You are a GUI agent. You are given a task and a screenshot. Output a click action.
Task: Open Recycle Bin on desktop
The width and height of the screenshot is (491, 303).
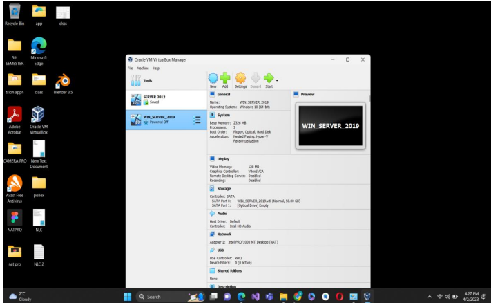[15, 15]
